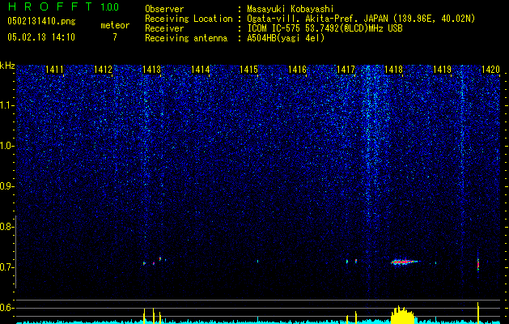Click the 1.0 kHz axis label

pyautogui.click(x=6, y=146)
